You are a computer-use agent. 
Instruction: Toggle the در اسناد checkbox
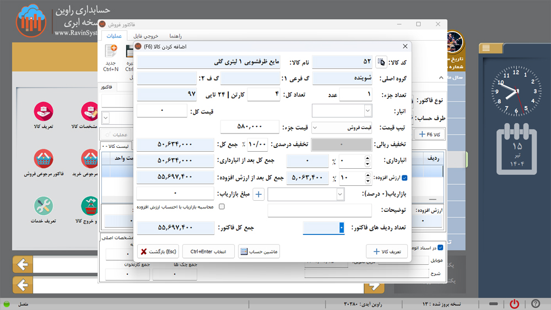click(x=440, y=248)
